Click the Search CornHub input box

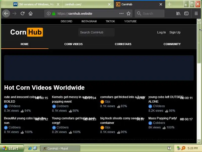click(96, 32)
